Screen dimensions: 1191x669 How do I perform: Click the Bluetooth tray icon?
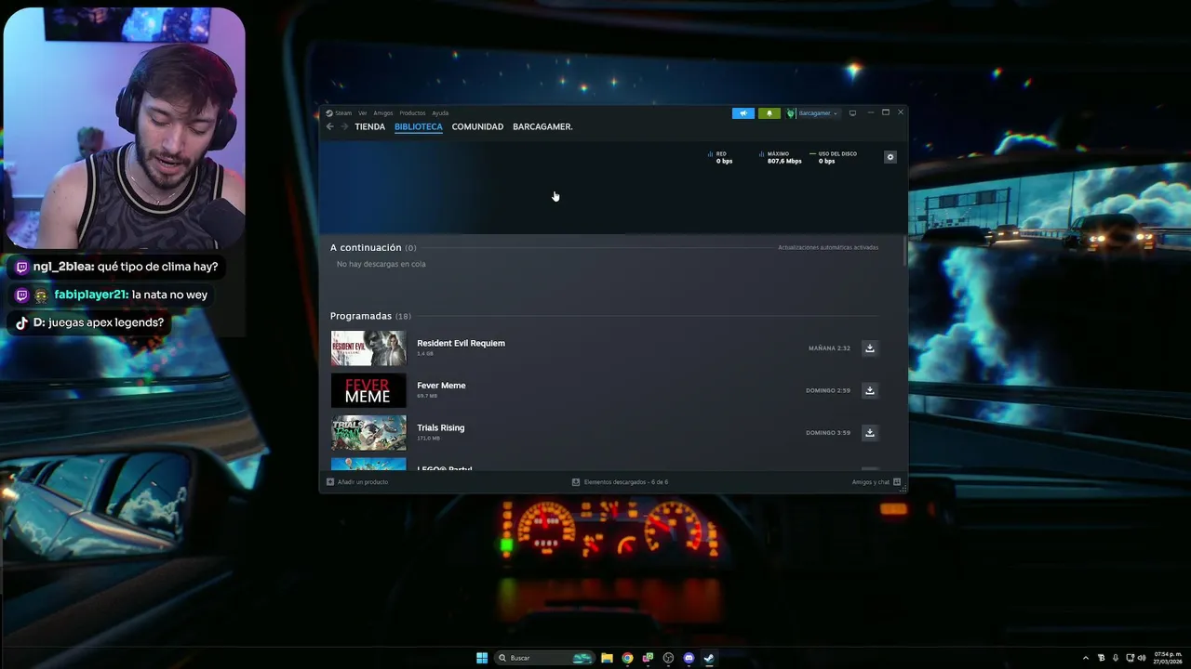pos(1103,658)
